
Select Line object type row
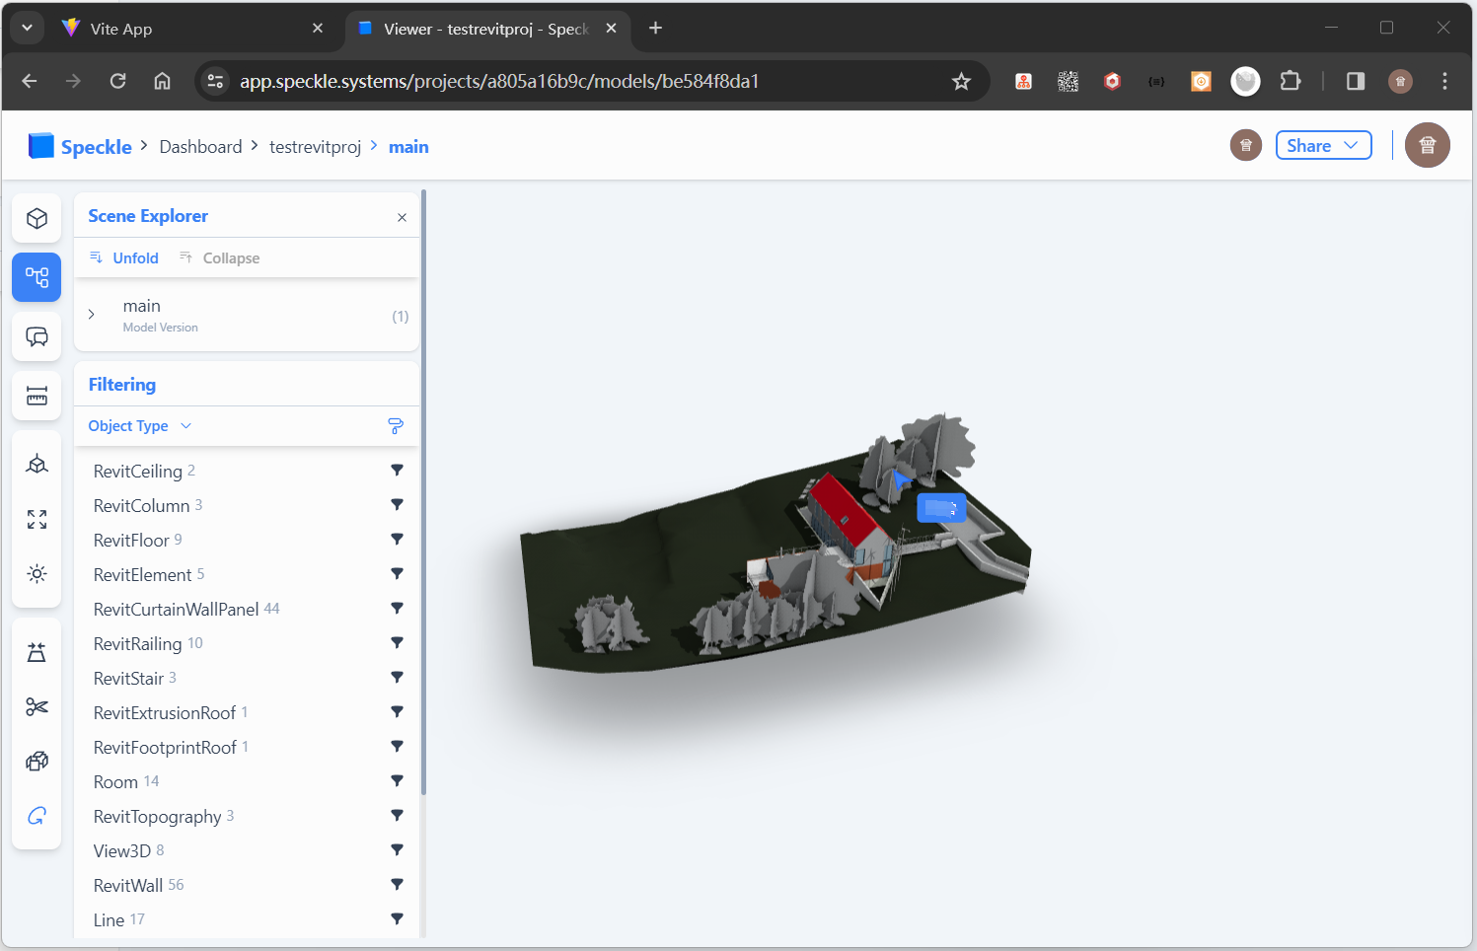[247, 919]
